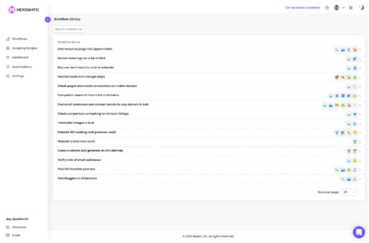This screenshot has width=369, height=243.
Task: Click cart icon in Amazon listings row
Action: pyautogui.click(x=355, y=115)
